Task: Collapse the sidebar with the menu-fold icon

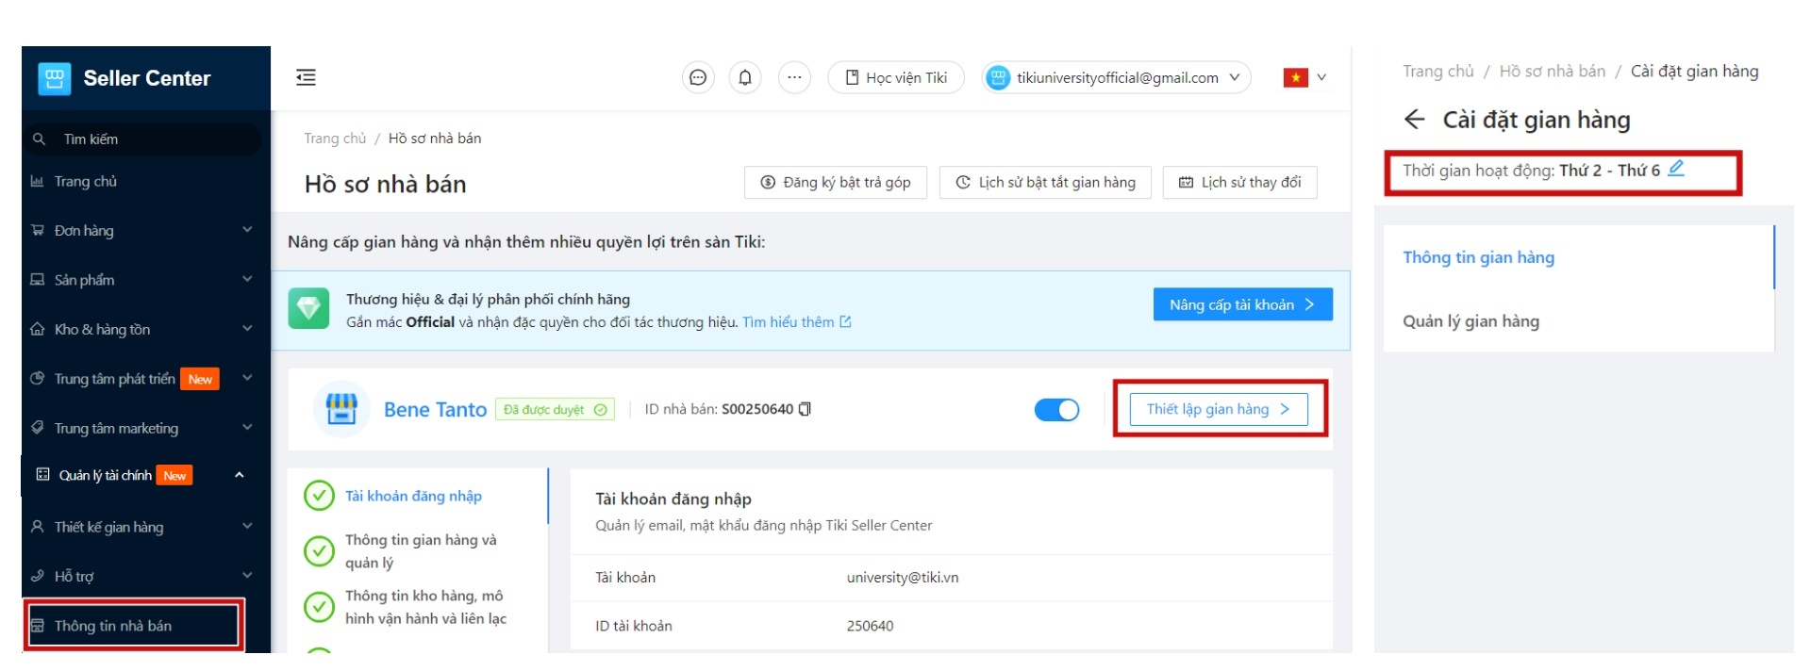Action: [306, 77]
